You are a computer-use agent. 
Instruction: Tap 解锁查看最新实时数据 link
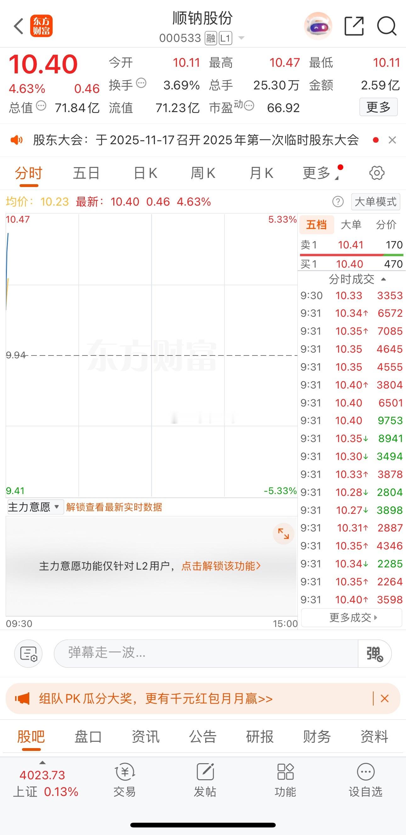pos(114,507)
